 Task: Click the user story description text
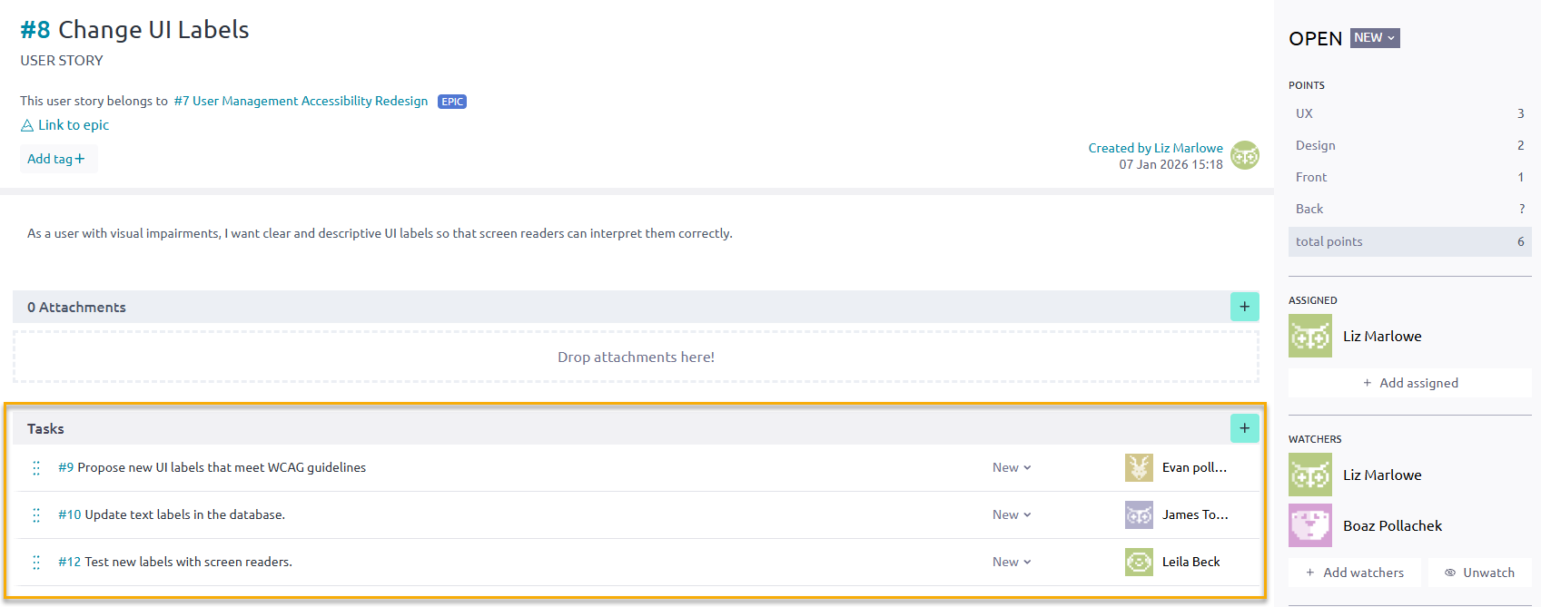tap(380, 233)
